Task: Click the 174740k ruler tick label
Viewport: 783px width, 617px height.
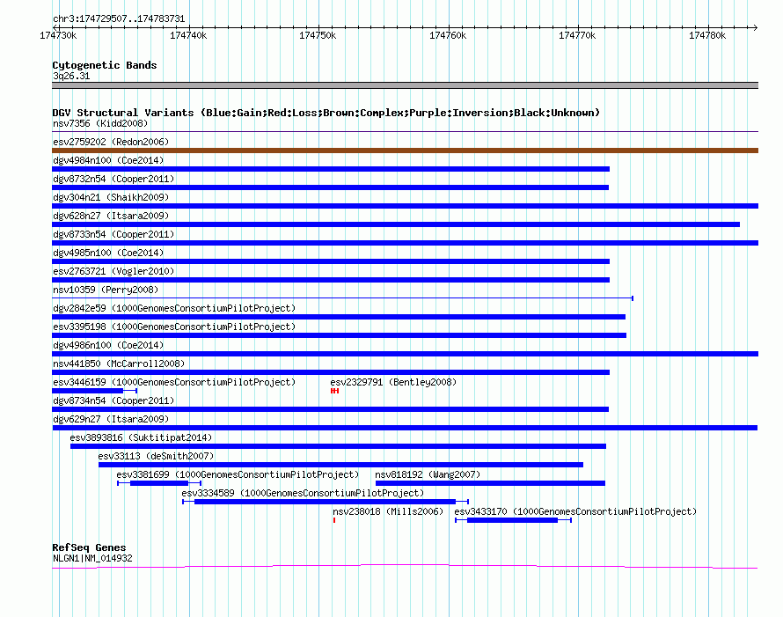Action: (x=188, y=35)
